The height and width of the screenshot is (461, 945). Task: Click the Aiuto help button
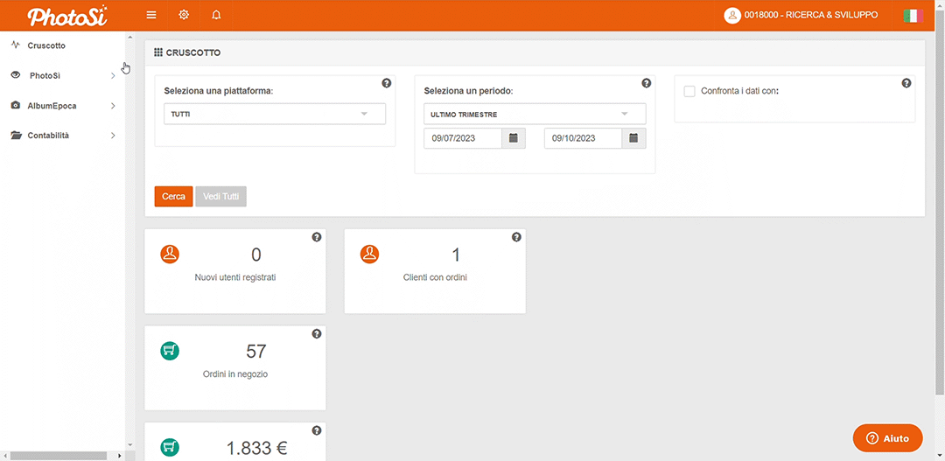pos(887,438)
